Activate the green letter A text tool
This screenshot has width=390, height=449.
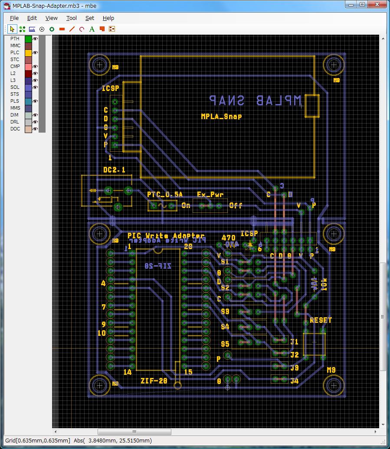pyautogui.click(x=92, y=29)
